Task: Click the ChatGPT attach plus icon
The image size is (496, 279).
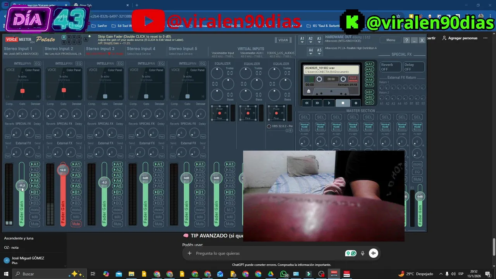Action: pos(189,253)
